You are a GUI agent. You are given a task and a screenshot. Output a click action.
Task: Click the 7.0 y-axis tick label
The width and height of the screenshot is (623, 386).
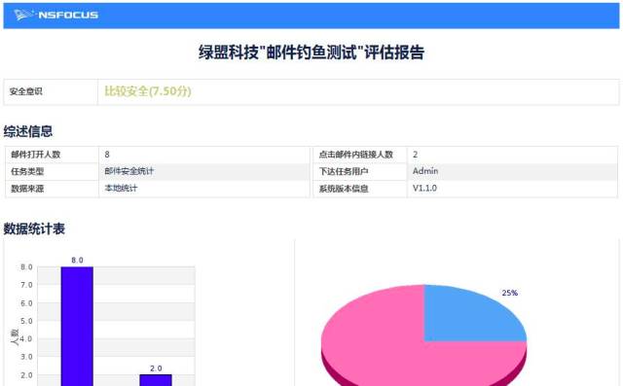click(26, 285)
